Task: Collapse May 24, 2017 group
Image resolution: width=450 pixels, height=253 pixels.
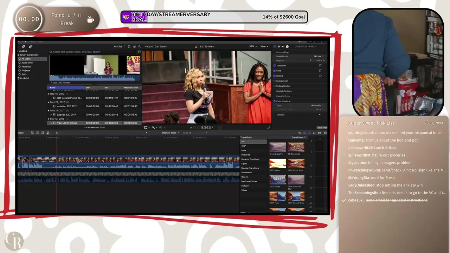Action: 49,102
